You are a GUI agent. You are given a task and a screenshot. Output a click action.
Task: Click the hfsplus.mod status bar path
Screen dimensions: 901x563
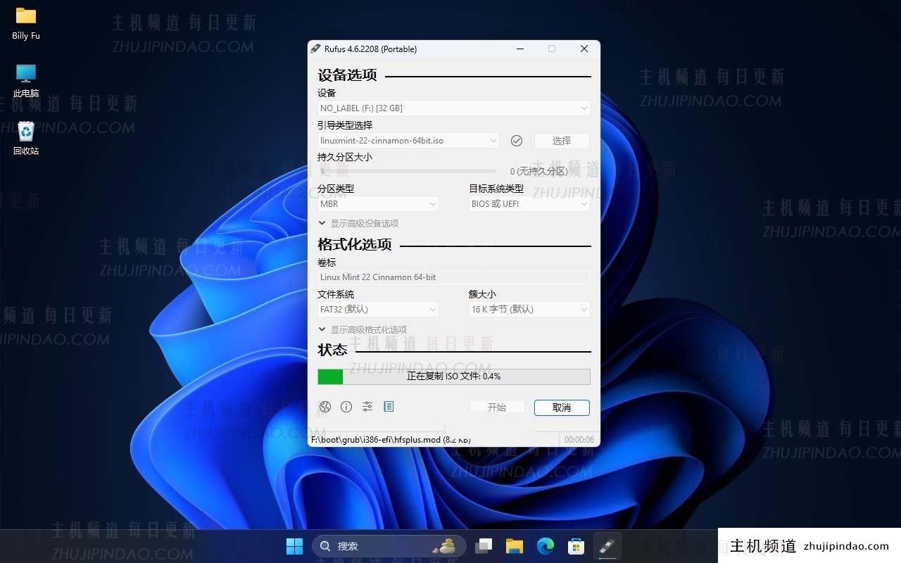391,440
